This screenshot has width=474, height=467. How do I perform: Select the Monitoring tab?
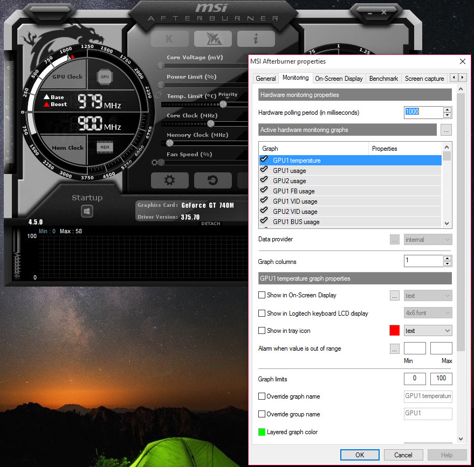coord(296,78)
